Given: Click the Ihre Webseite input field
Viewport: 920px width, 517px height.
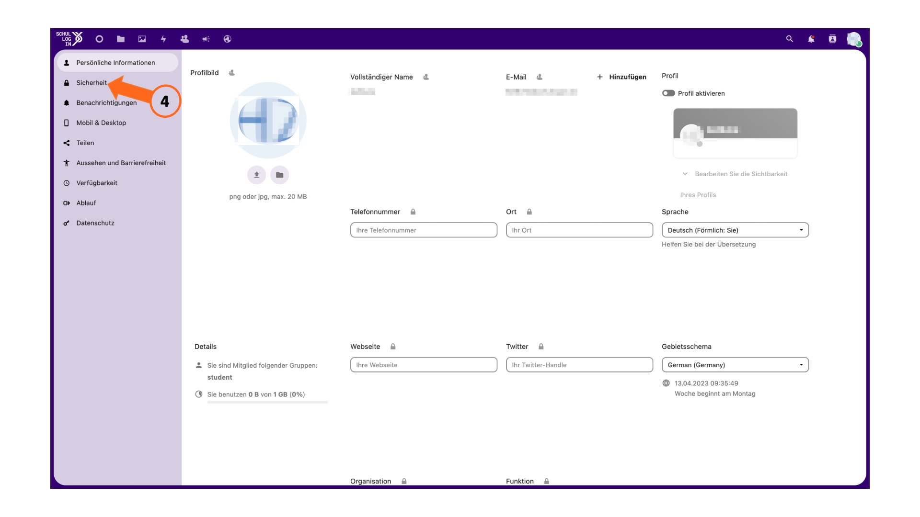Looking at the screenshot, I should point(424,365).
